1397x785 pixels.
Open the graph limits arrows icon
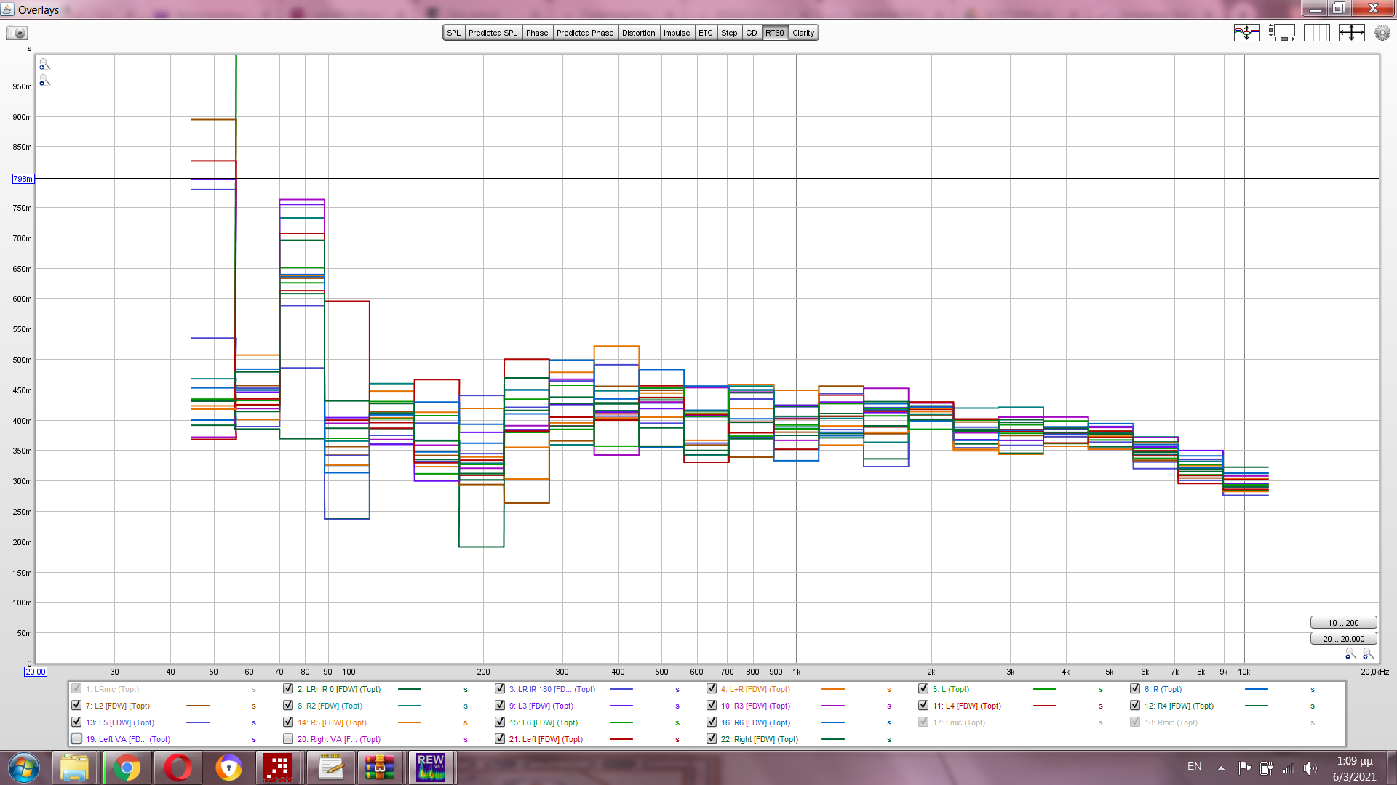pyautogui.click(x=1351, y=33)
